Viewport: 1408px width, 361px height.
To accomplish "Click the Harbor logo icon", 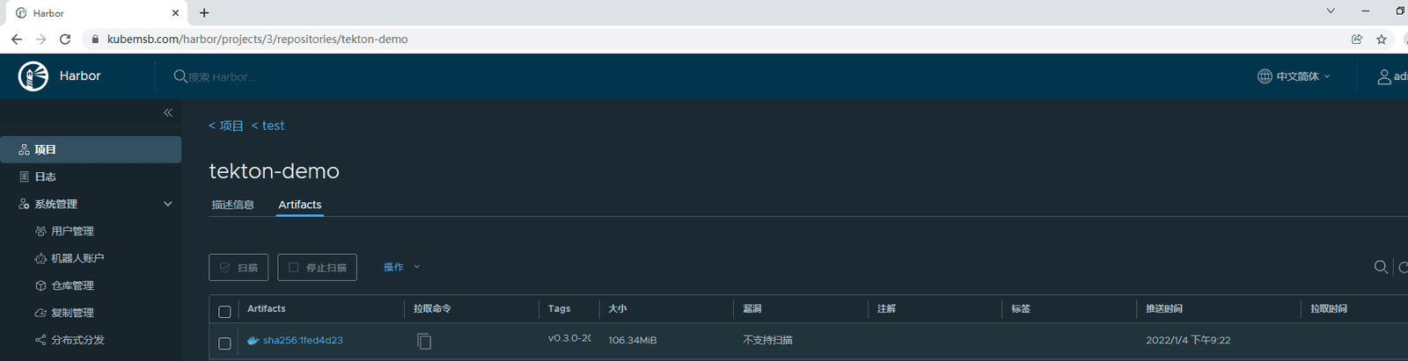I will (x=33, y=76).
